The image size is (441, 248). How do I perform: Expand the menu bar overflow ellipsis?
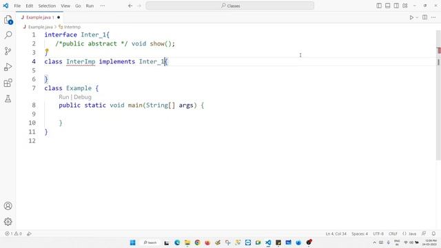pos(103,6)
